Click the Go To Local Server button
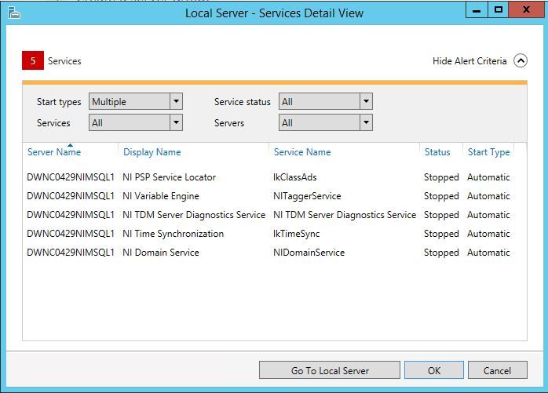The height and width of the screenshot is (393, 548). (330, 370)
